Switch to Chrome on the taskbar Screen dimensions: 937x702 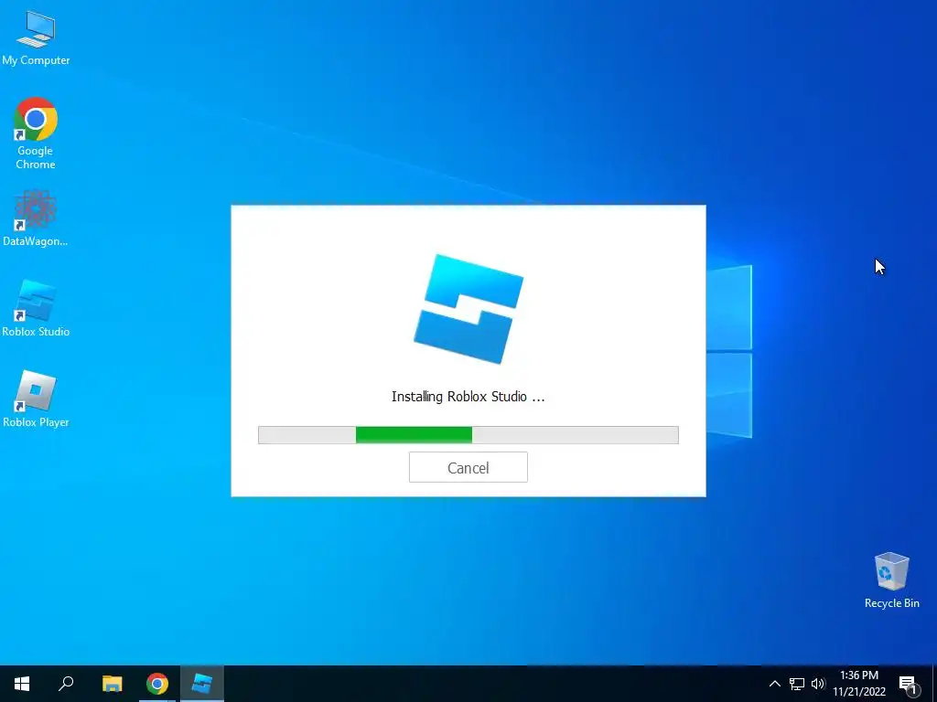coord(157,684)
